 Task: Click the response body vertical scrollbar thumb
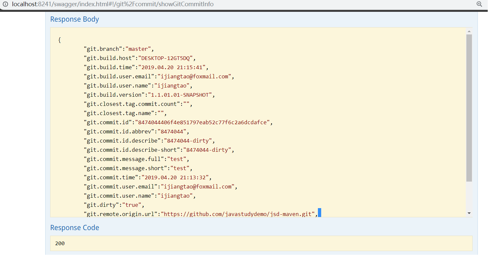tap(469, 108)
